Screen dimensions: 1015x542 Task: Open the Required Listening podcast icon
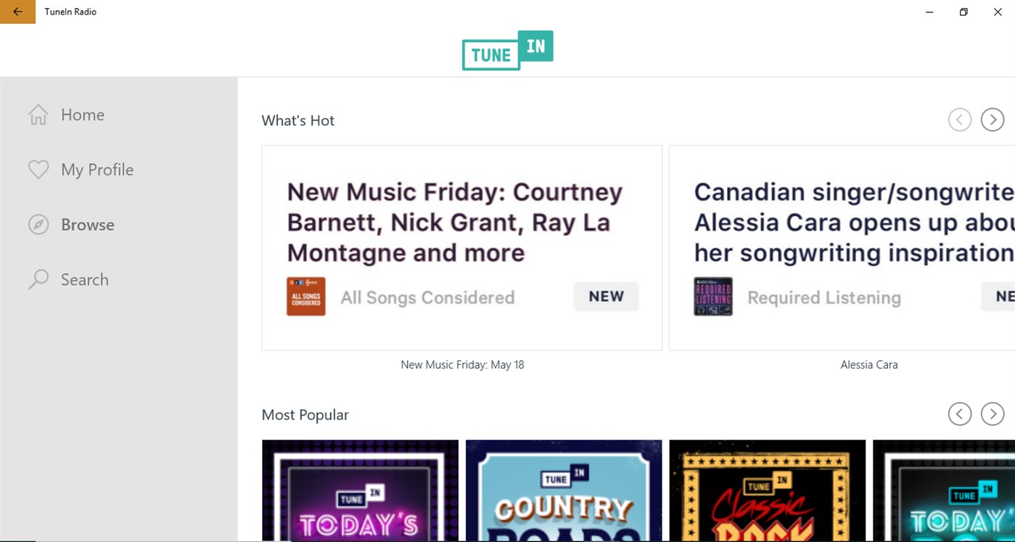point(713,297)
